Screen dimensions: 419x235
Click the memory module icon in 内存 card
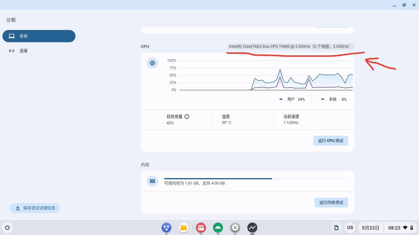tap(152, 181)
